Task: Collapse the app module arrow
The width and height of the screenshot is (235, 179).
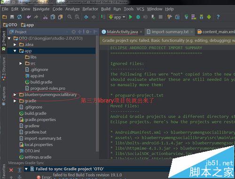Action: pyautogui.click(x=15, y=51)
